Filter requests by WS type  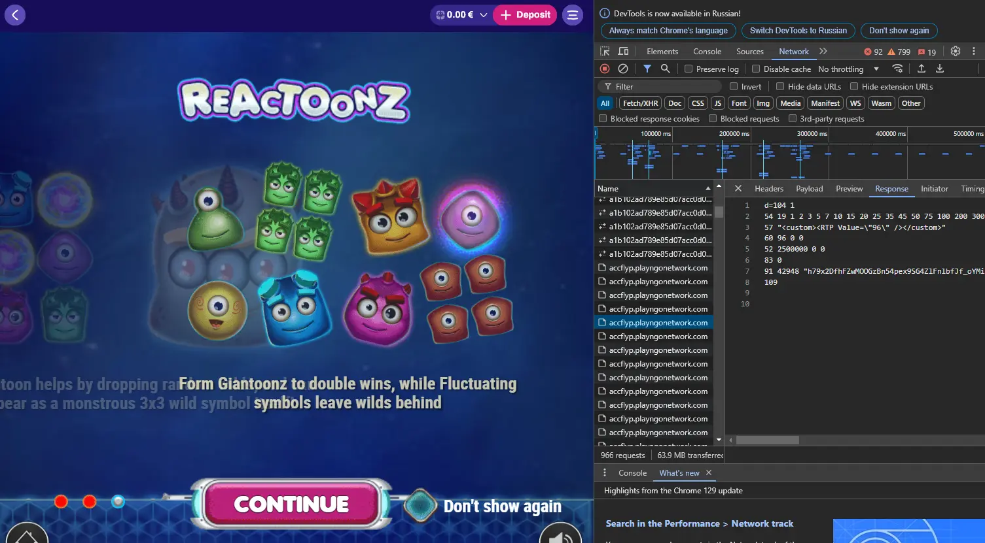click(855, 103)
